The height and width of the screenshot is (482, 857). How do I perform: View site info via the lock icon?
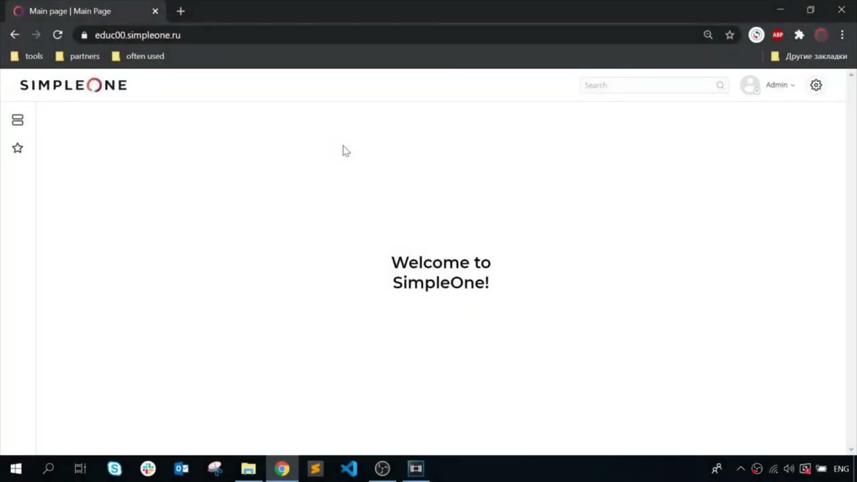84,35
